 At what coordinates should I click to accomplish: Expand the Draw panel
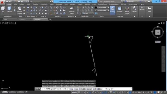click(x=43, y=16)
